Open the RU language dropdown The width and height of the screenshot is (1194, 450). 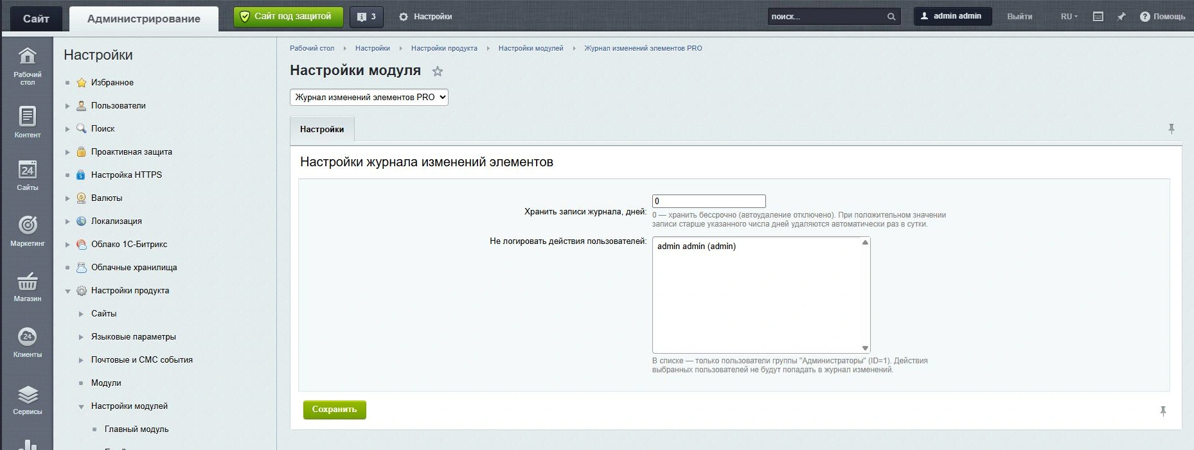click(1069, 17)
